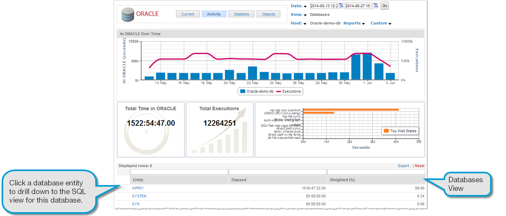The width and height of the screenshot is (506, 216).
Task: Click the In ORACLE Over Time heading
Action: click(x=140, y=34)
